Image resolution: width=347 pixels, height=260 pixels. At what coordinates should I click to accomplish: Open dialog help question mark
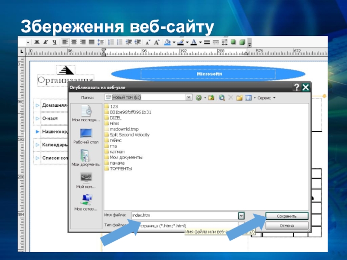(x=296, y=87)
